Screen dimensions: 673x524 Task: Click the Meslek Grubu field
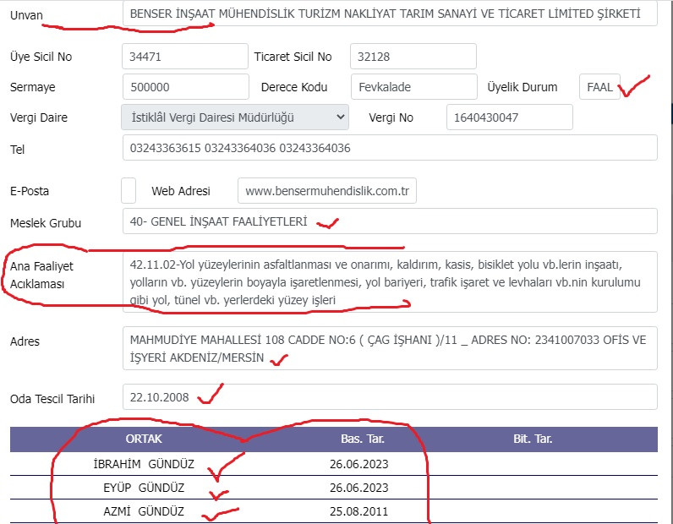(390, 221)
